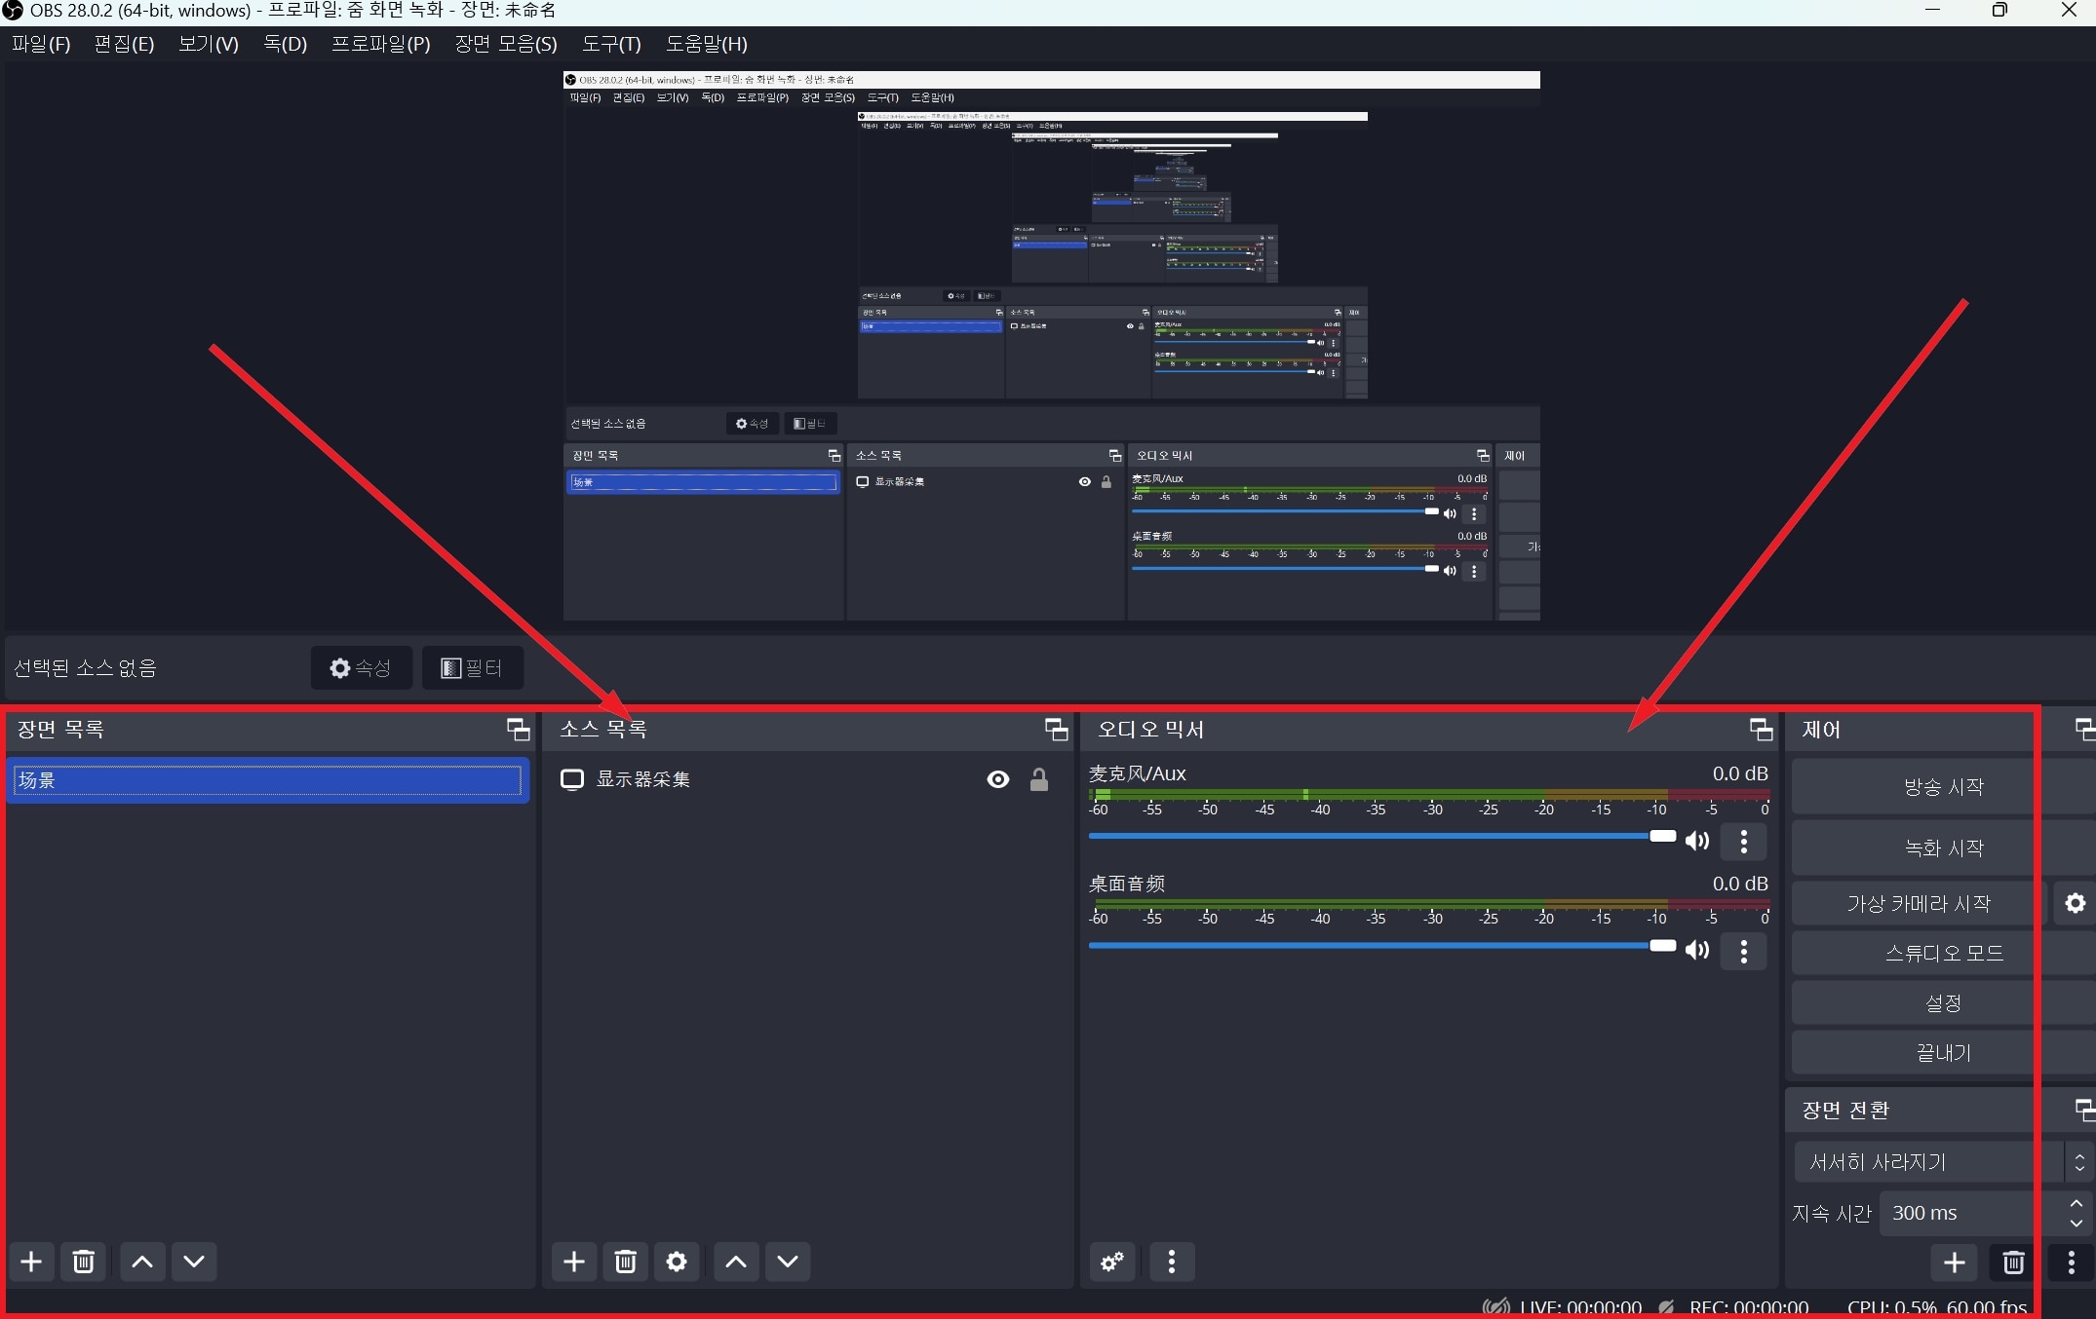Move the source up in the Sources list

click(x=736, y=1262)
